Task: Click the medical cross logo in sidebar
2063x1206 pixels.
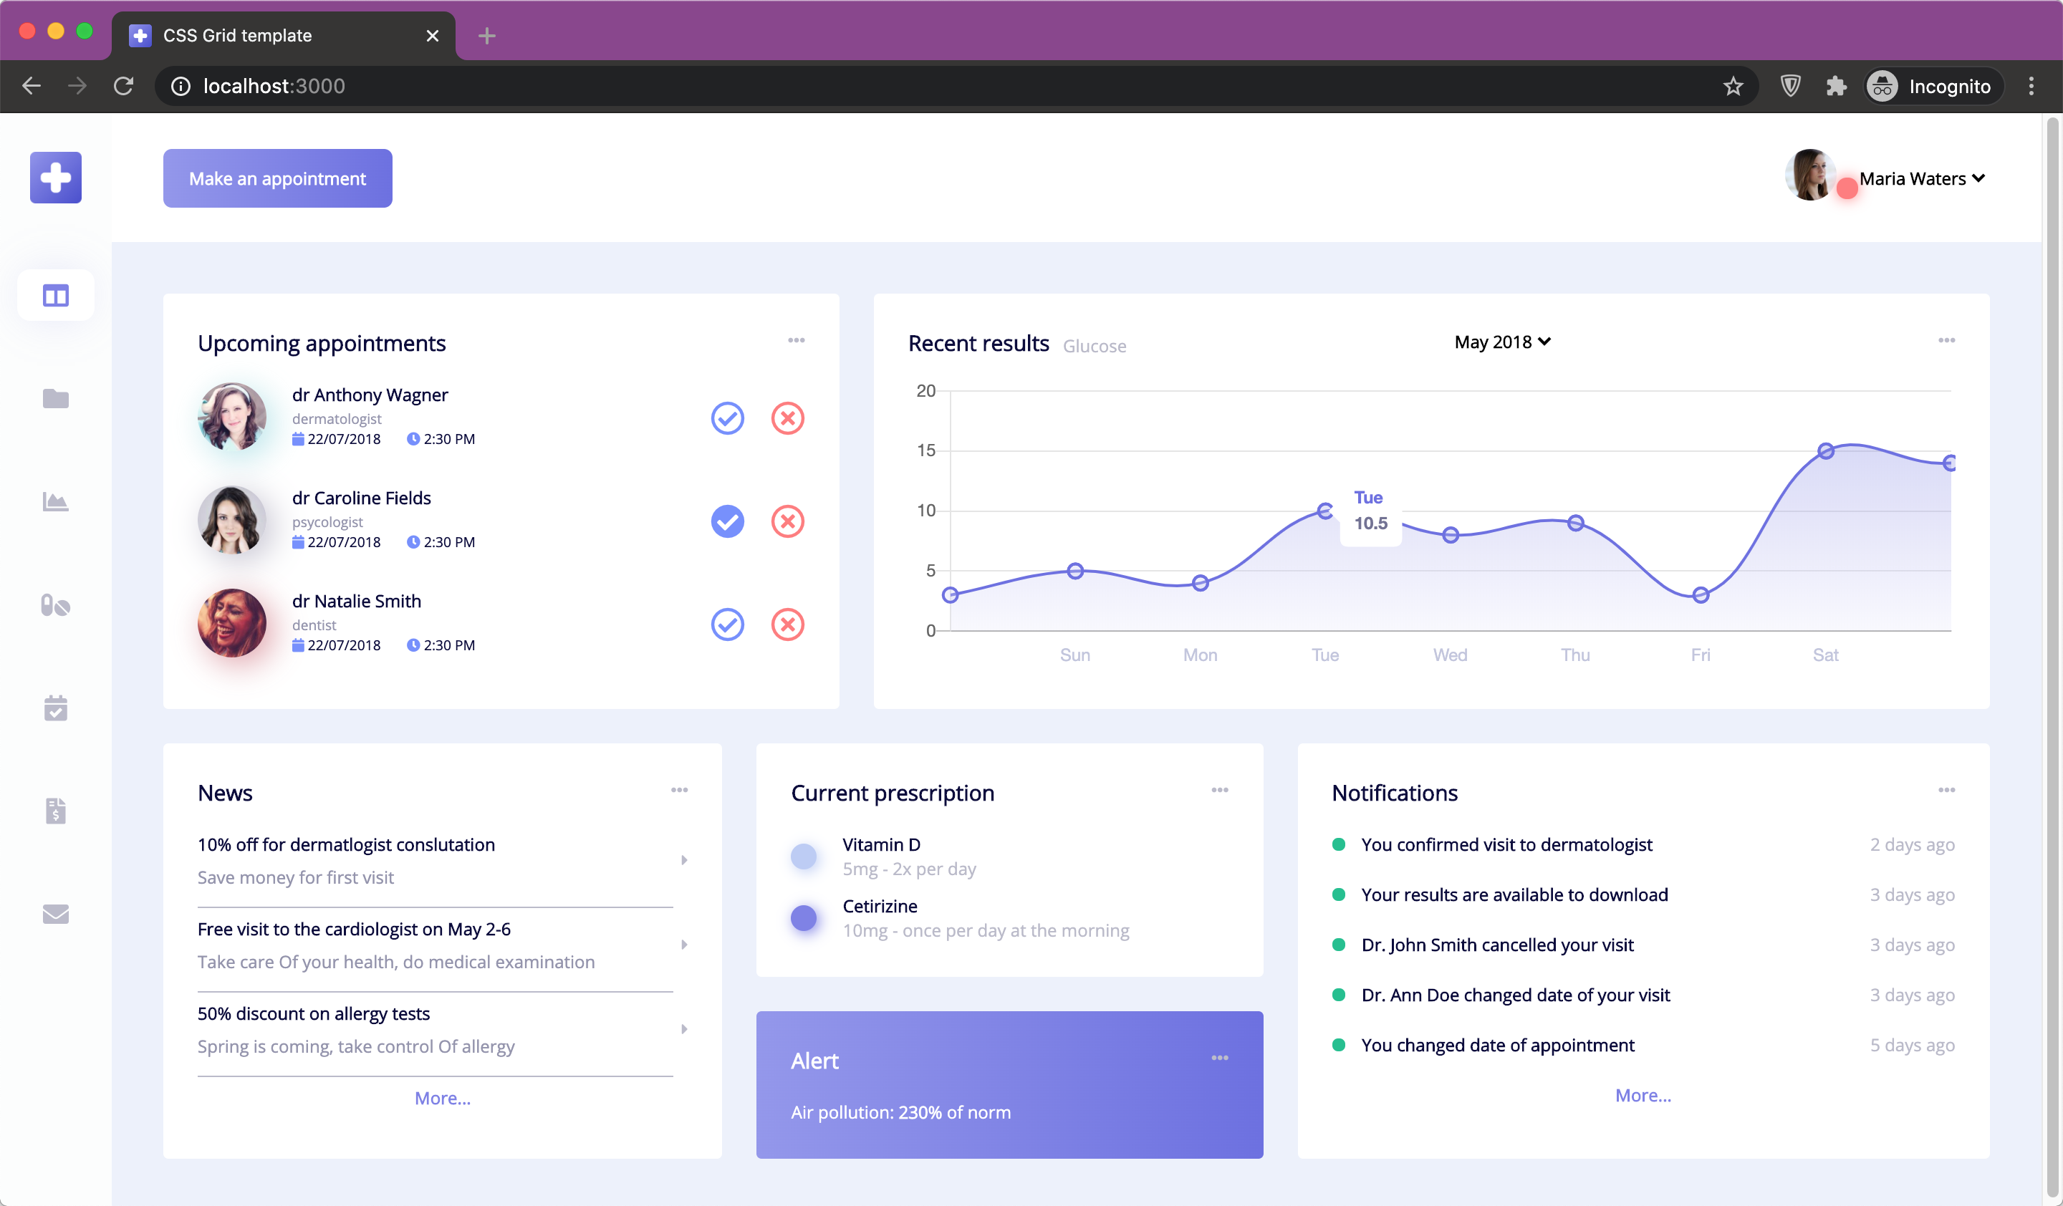Action: pos(56,178)
